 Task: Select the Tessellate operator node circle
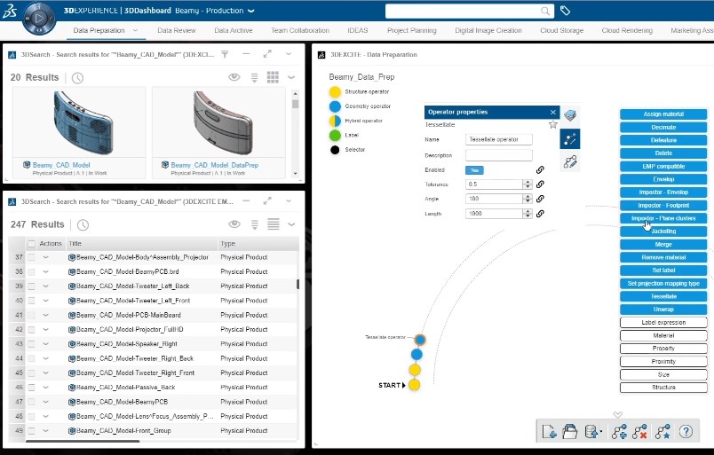click(x=420, y=340)
